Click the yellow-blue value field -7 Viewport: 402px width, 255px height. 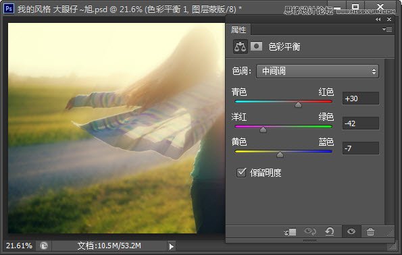coord(361,148)
